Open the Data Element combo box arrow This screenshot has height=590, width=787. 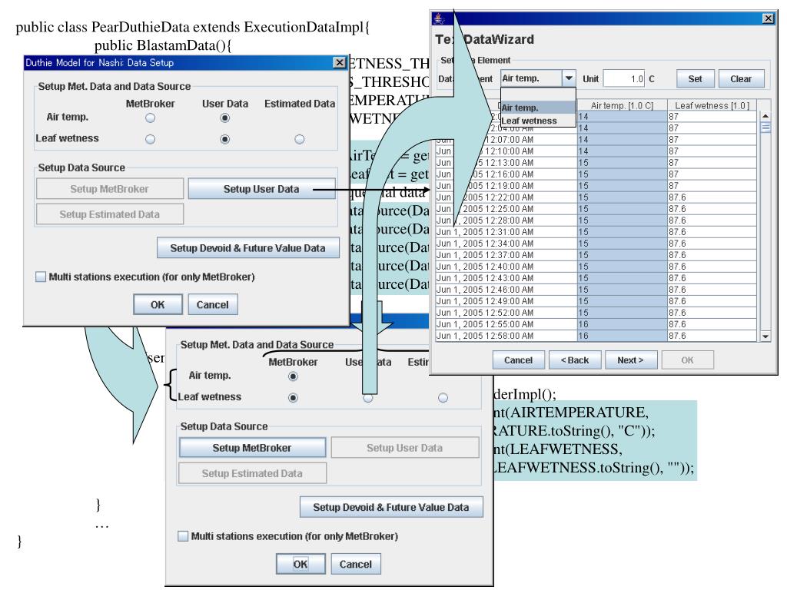[569, 78]
